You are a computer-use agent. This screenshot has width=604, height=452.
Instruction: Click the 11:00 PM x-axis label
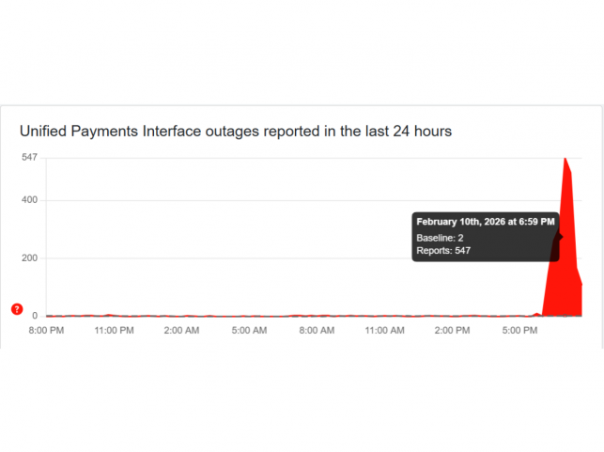pos(113,331)
